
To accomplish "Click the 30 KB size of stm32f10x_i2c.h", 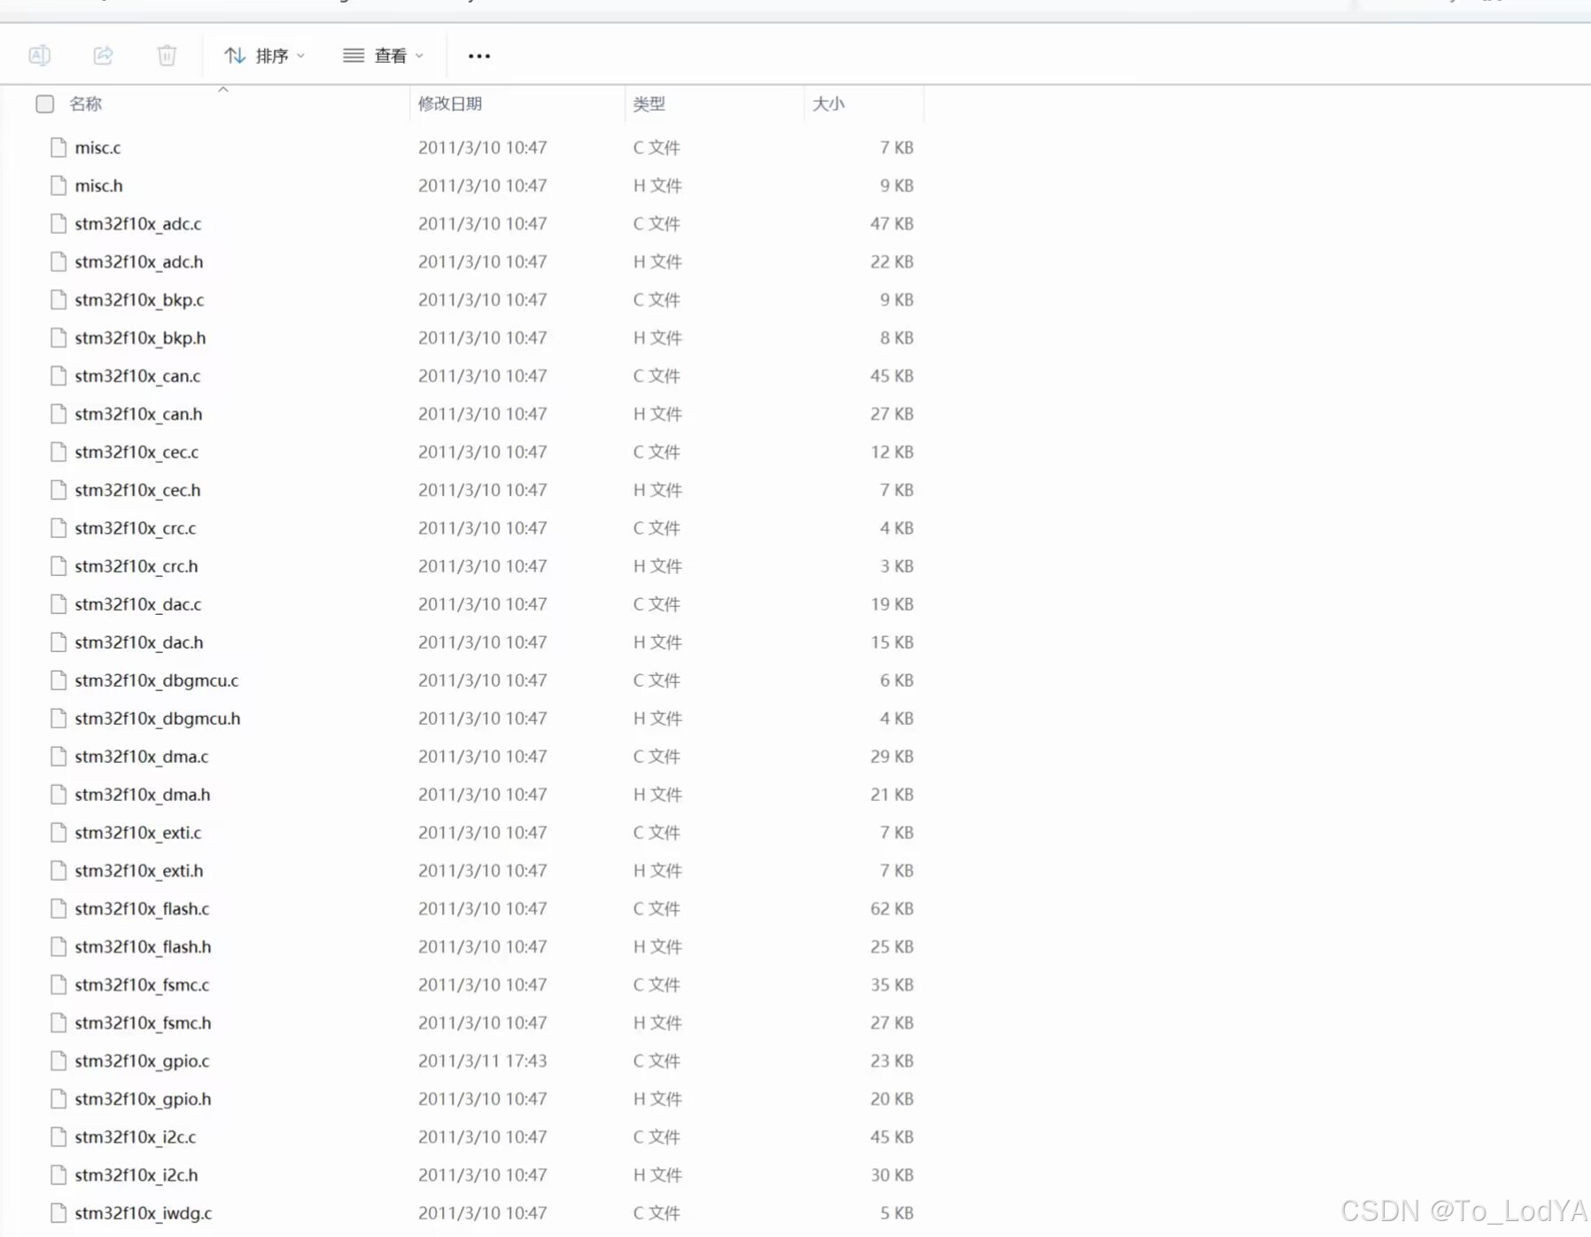I will (x=891, y=1174).
